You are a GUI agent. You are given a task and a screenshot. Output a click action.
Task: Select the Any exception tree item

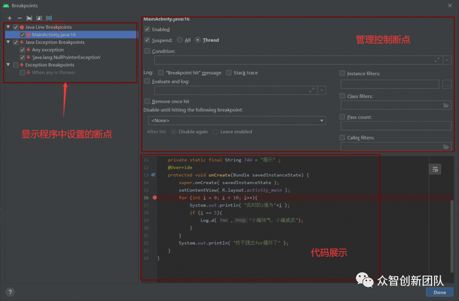47,50
